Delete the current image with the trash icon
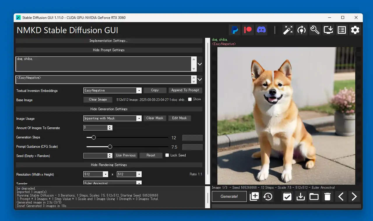The width and height of the screenshot is (373, 221). (x=328, y=197)
